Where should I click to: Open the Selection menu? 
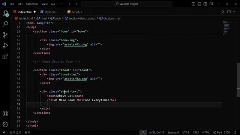[x=32, y=4]
